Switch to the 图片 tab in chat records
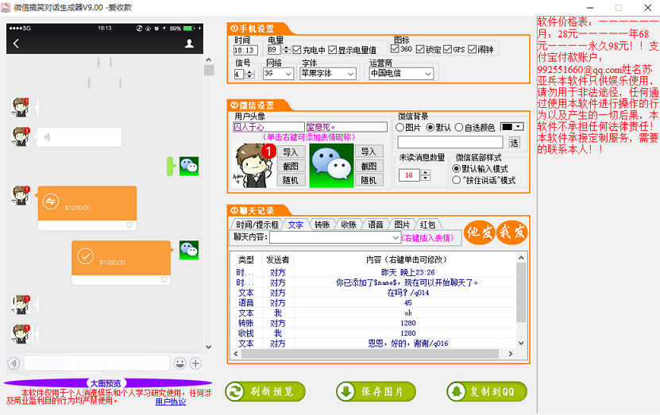Screen dimensions: 660x415 402,225
